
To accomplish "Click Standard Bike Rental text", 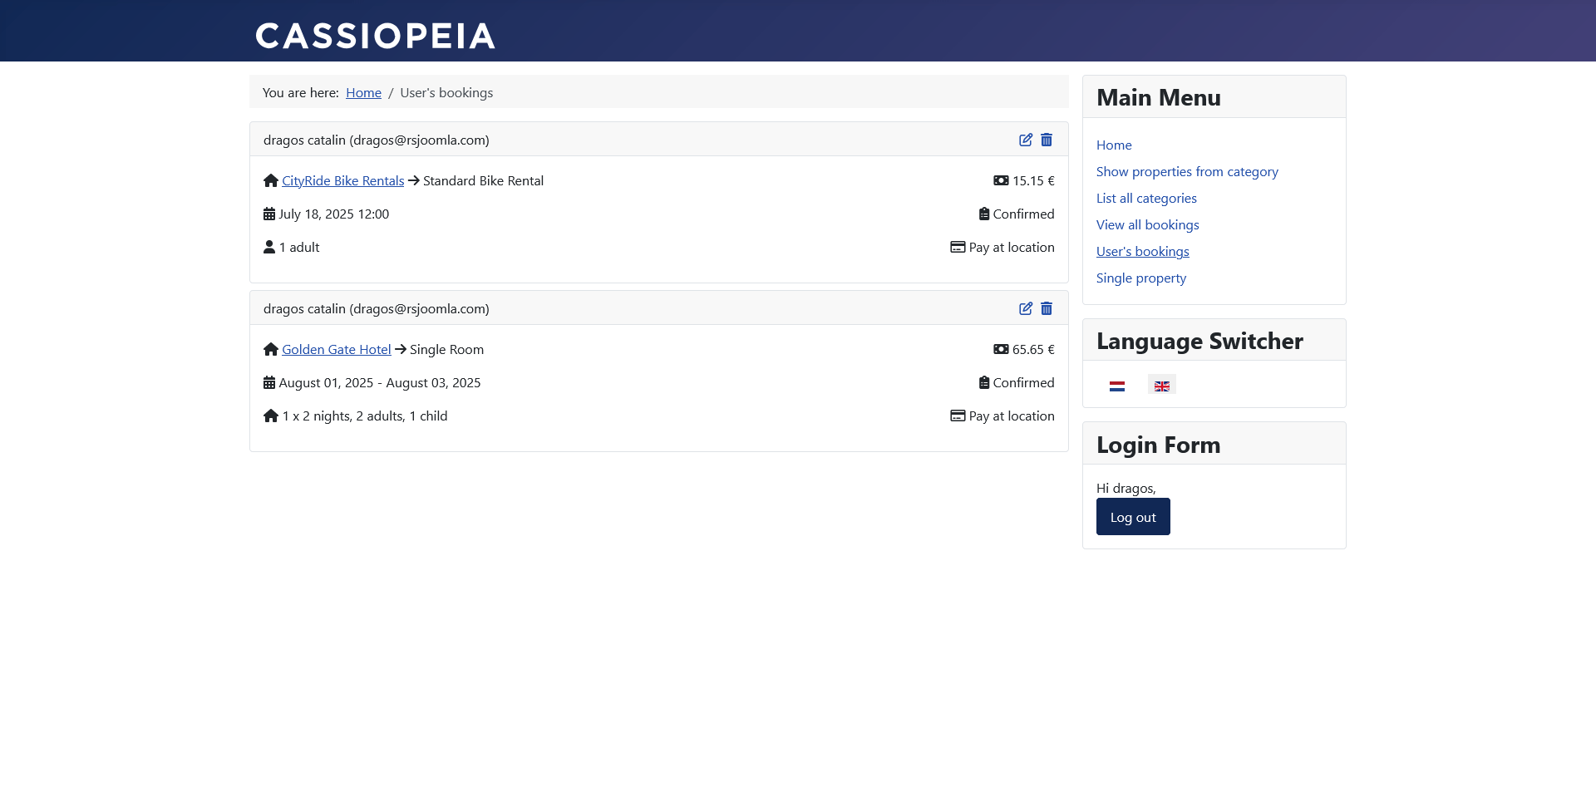I will coord(483,180).
